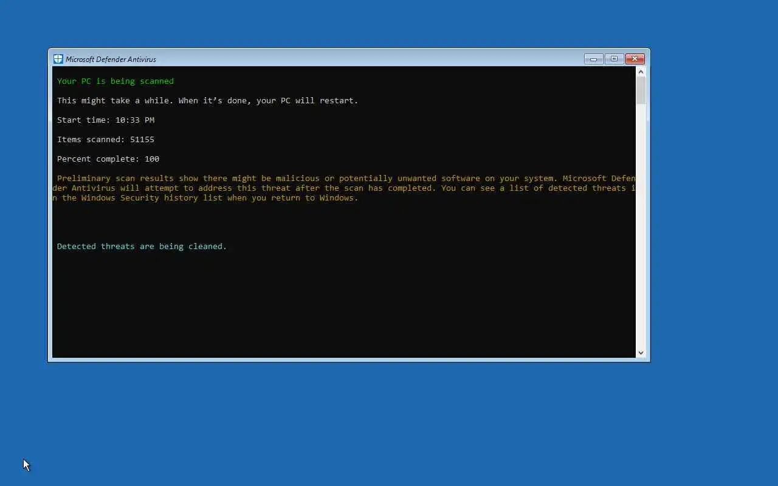This screenshot has height=486, width=778.
Task: Click the scrollbar up arrow
Action: click(641, 72)
